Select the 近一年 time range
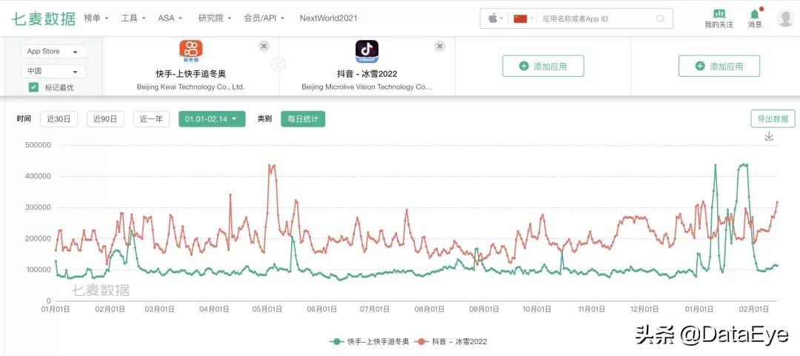Viewport: 800px width, 356px height. pos(151,119)
